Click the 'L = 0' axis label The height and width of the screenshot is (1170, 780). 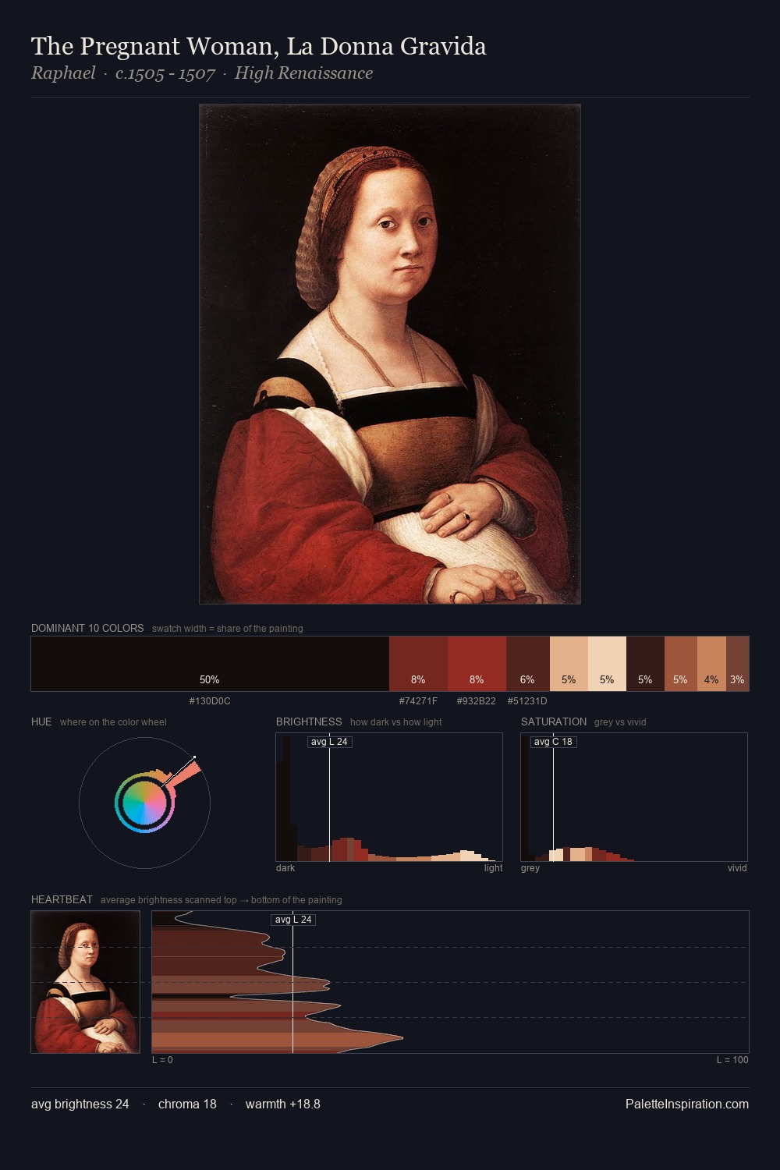(x=162, y=1060)
